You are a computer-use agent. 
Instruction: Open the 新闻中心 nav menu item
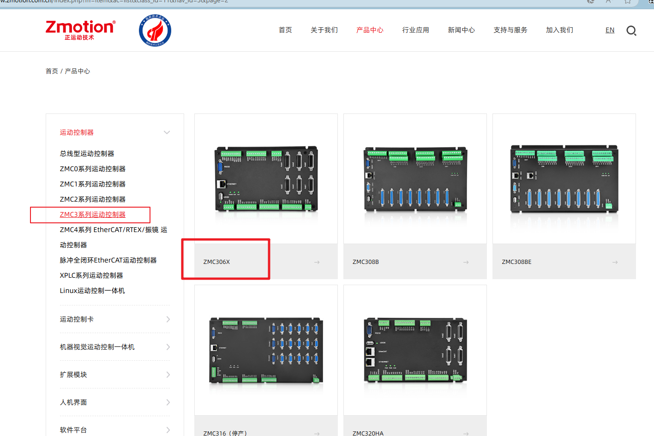pos(461,30)
